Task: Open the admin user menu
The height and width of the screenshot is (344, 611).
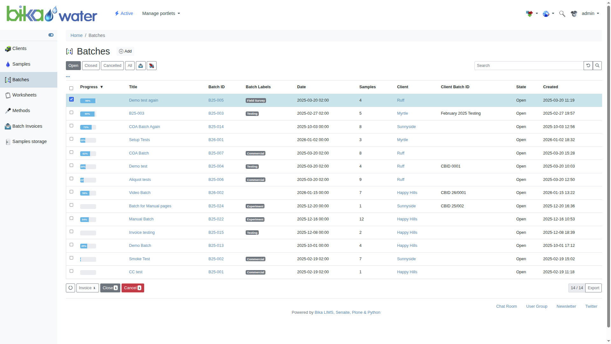Action: click(590, 13)
